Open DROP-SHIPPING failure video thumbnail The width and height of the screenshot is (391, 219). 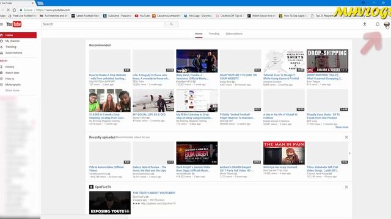coord(327,61)
